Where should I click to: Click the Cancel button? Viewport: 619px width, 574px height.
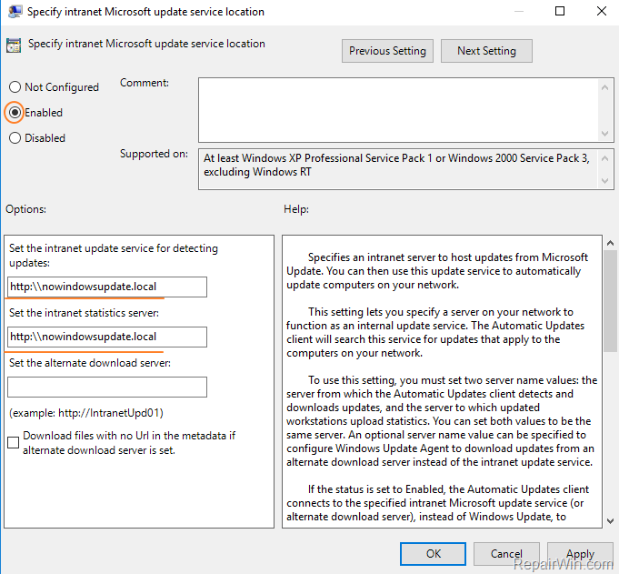[x=506, y=554]
